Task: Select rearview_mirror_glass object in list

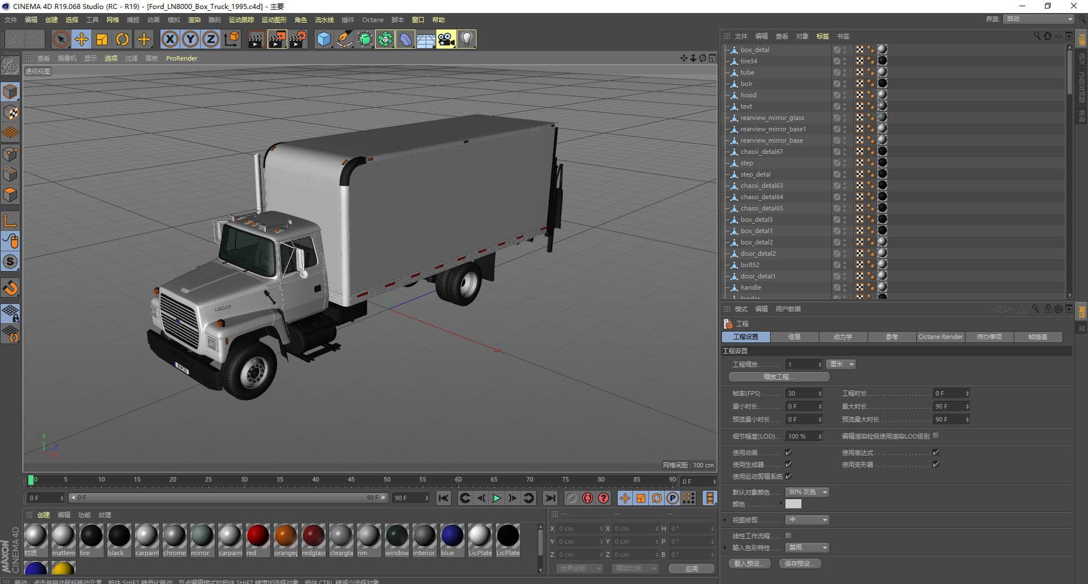Action: click(x=772, y=118)
